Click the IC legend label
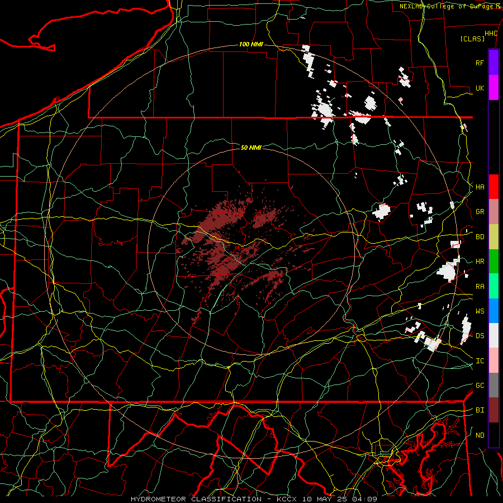This screenshot has height=503, width=503. [480, 361]
